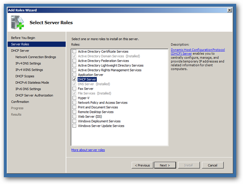Viewport: 243px width, 184px height.
Task: Check the Application Server checkbox
Action: (x=74, y=74)
